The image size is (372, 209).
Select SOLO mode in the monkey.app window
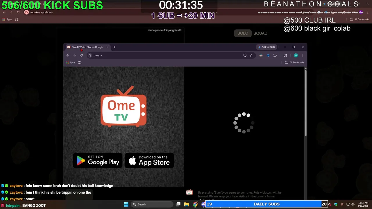243,33
